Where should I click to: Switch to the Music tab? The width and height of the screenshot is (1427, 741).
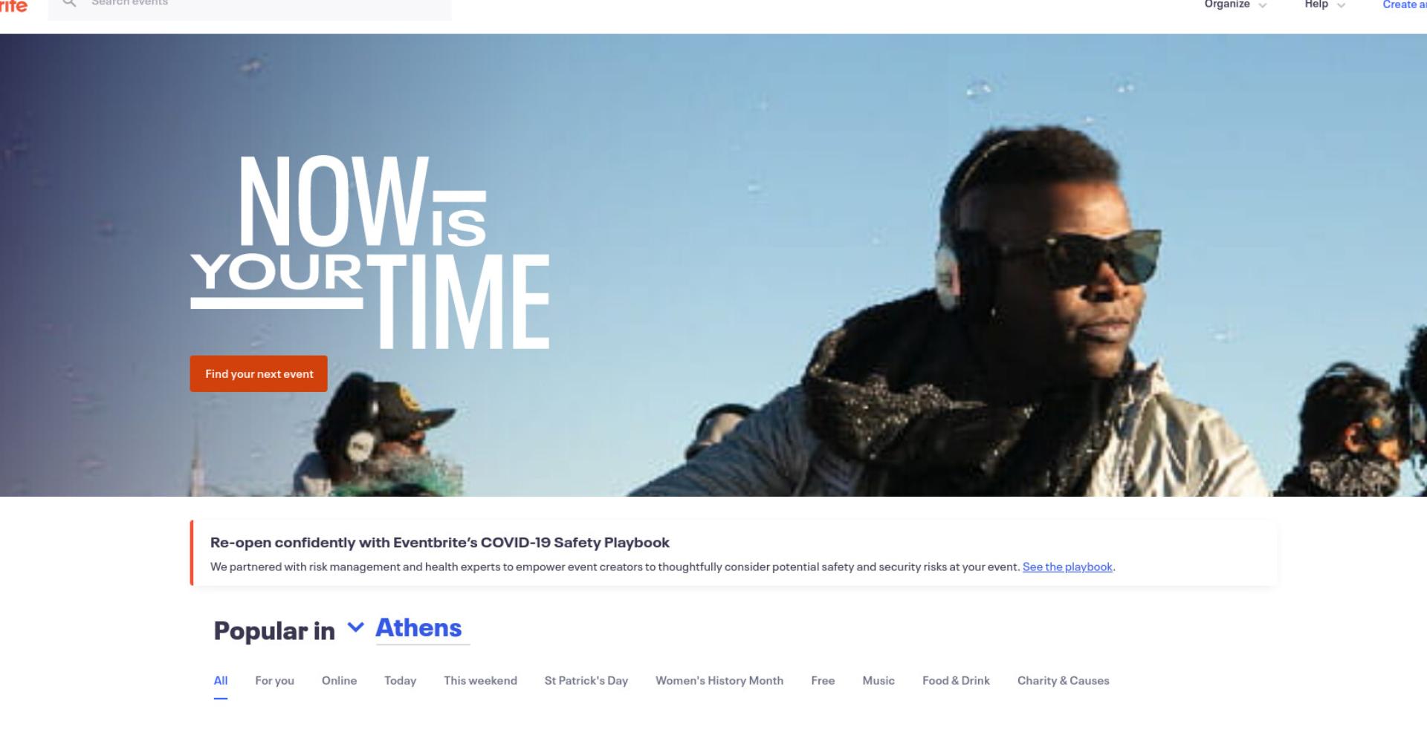click(878, 681)
